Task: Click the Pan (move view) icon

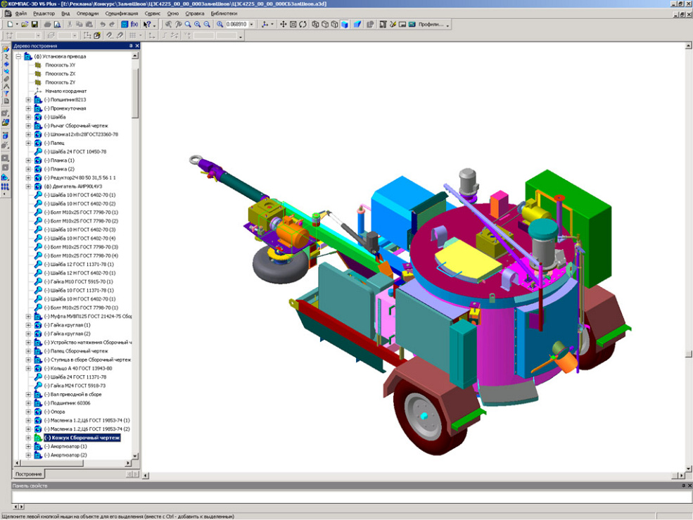Action: [x=284, y=24]
